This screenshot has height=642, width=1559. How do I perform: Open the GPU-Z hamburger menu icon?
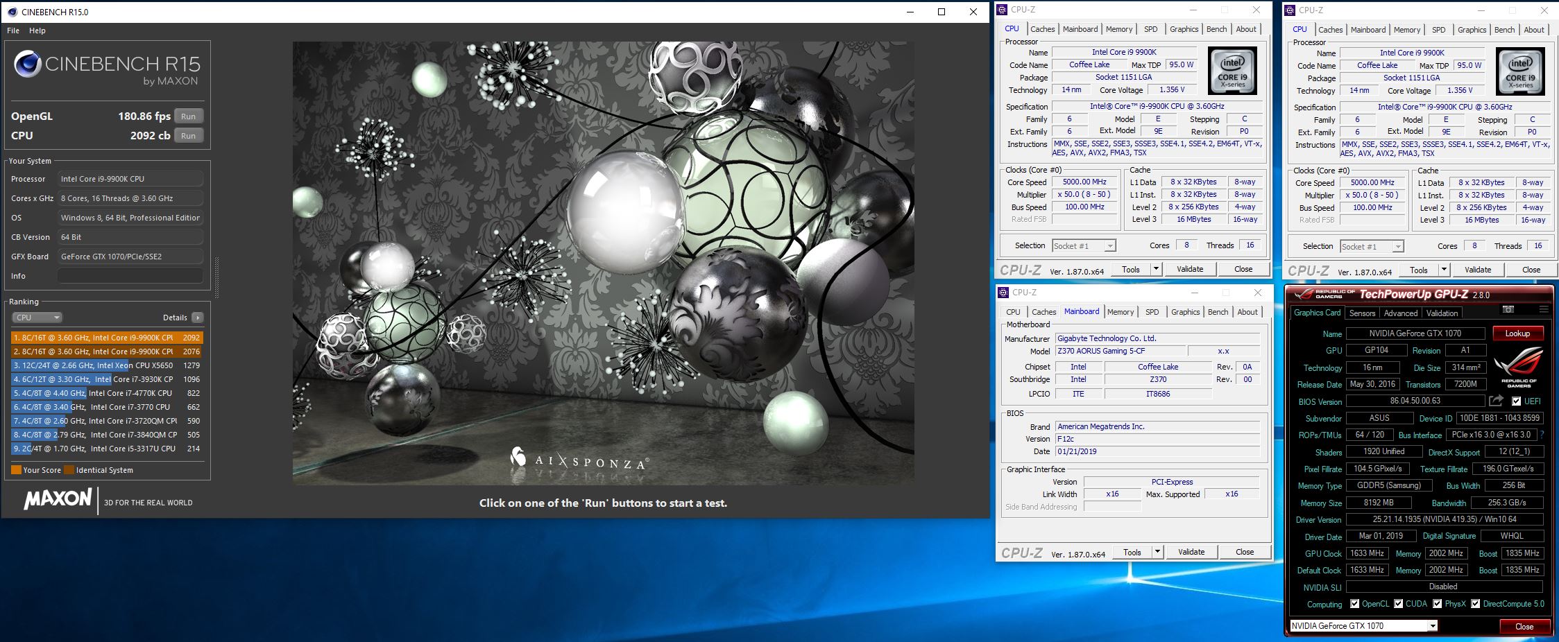pyautogui.click(x=1543, y=309)
